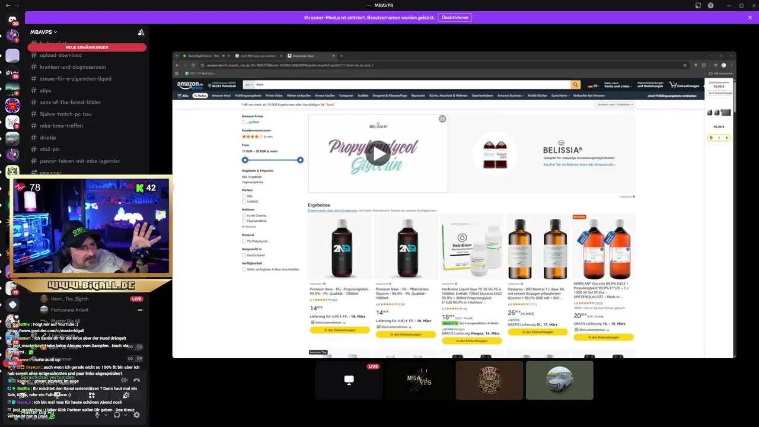Tick the Deutschland origin checkbox
Image resolution: width=759 pixels, height=427 pixels.
(244, 255)
